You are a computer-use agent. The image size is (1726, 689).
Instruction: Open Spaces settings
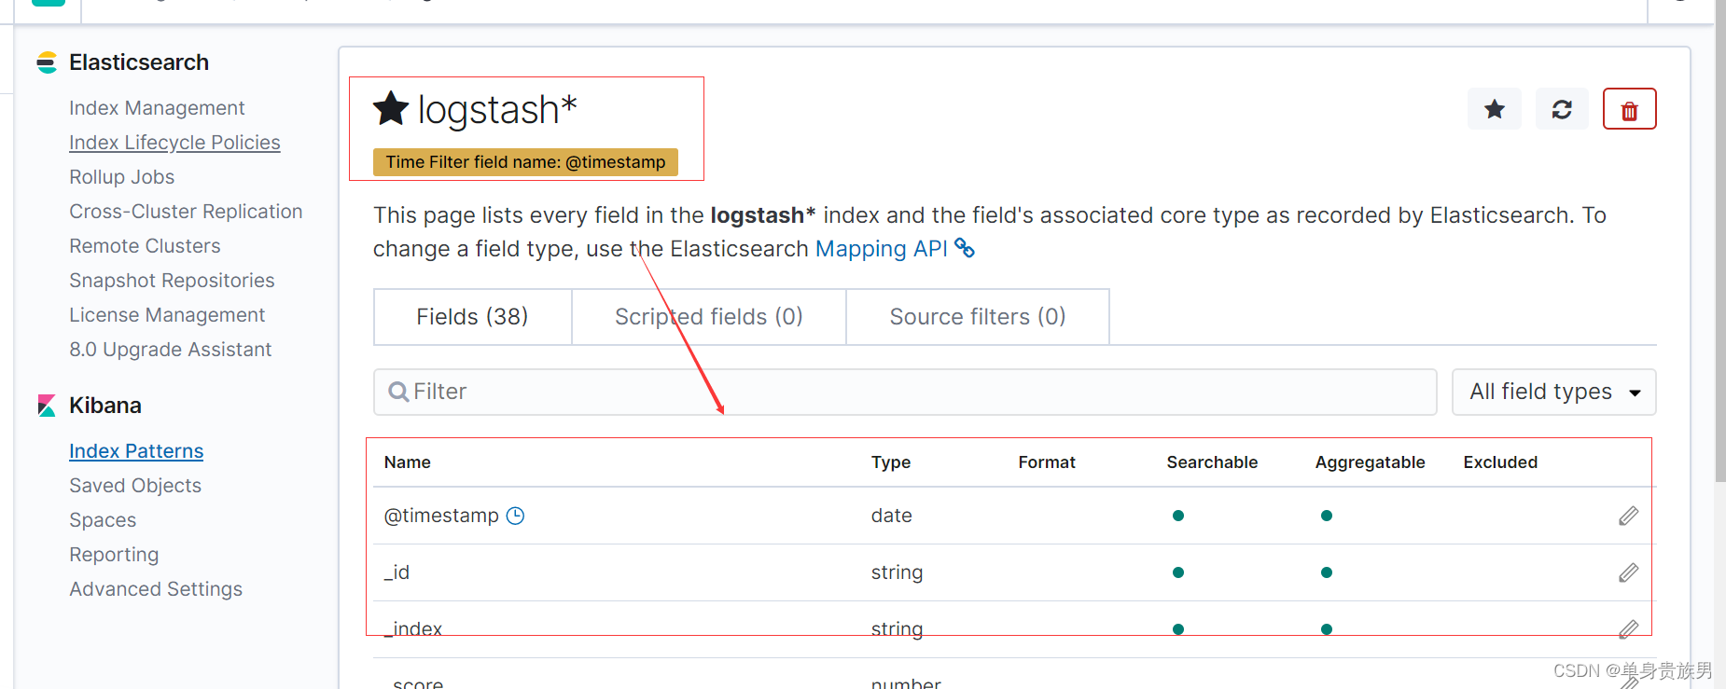(103, 520)
